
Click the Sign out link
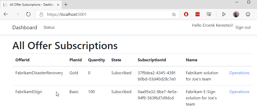243,27
